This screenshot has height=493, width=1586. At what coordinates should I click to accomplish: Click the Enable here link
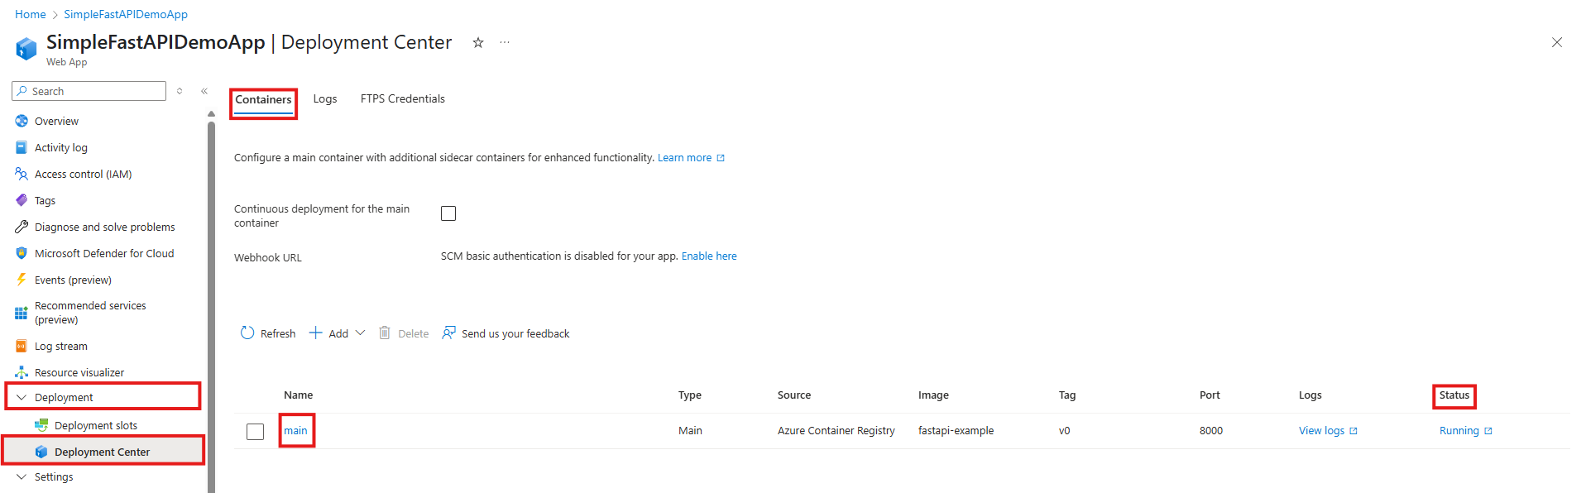(x=708, y=256)
